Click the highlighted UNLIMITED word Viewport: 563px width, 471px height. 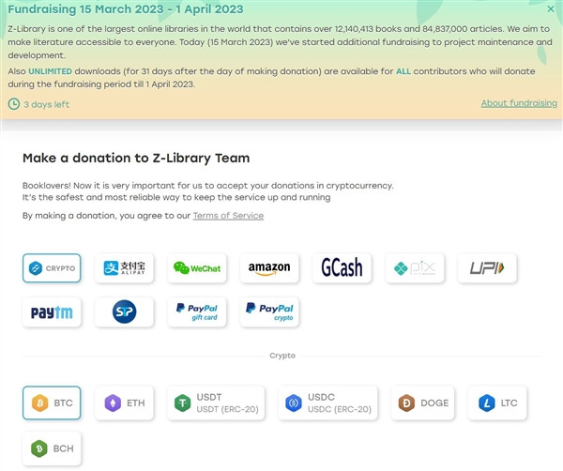point(51,71)
